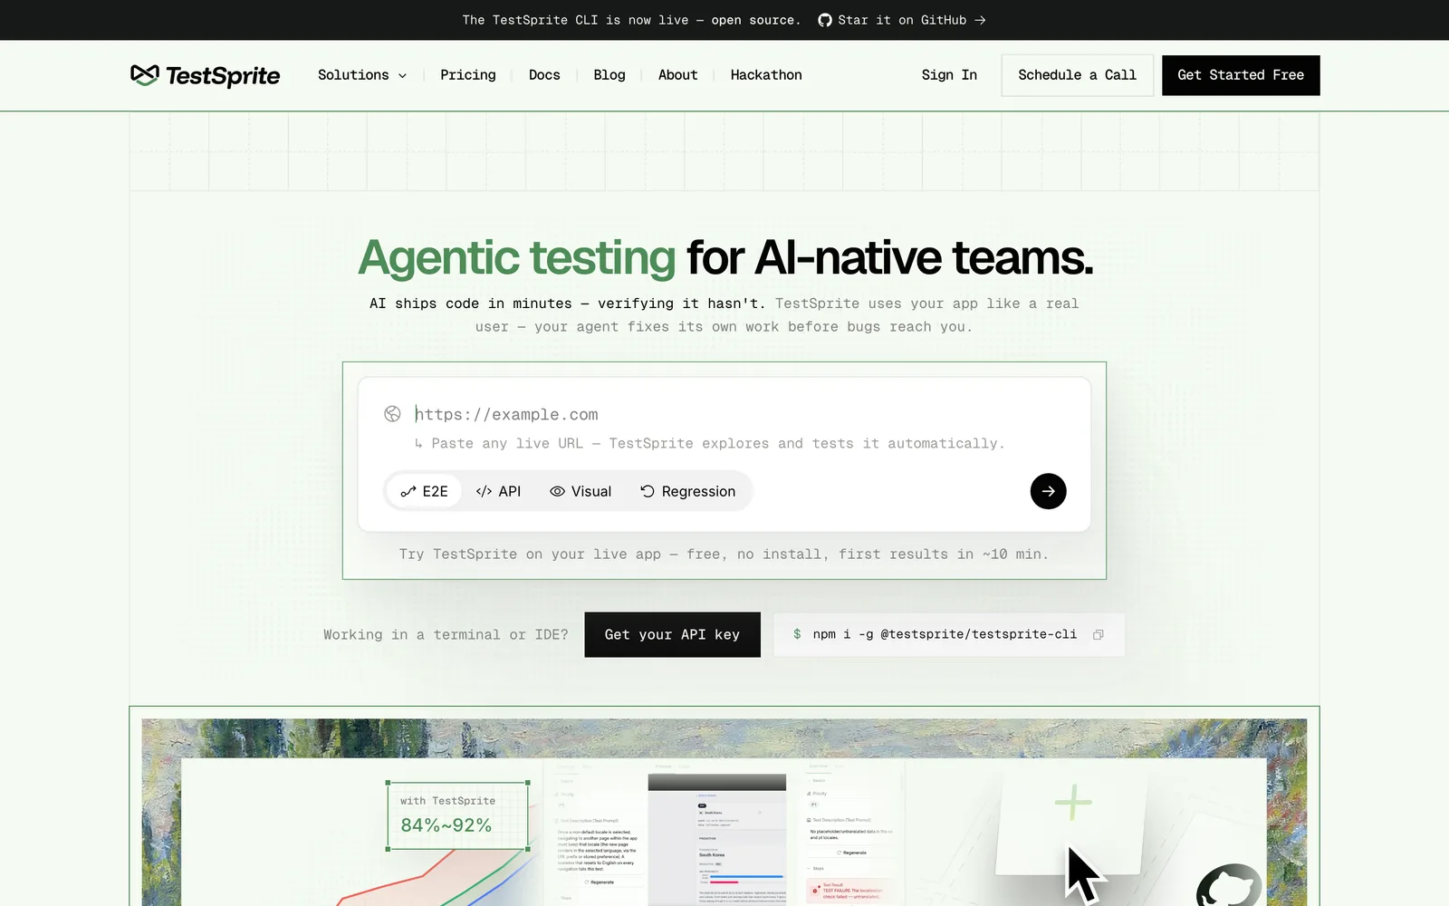Screen dimensions: 1449x906
Task: Select the Visual test type
Action: pos(581,491)
